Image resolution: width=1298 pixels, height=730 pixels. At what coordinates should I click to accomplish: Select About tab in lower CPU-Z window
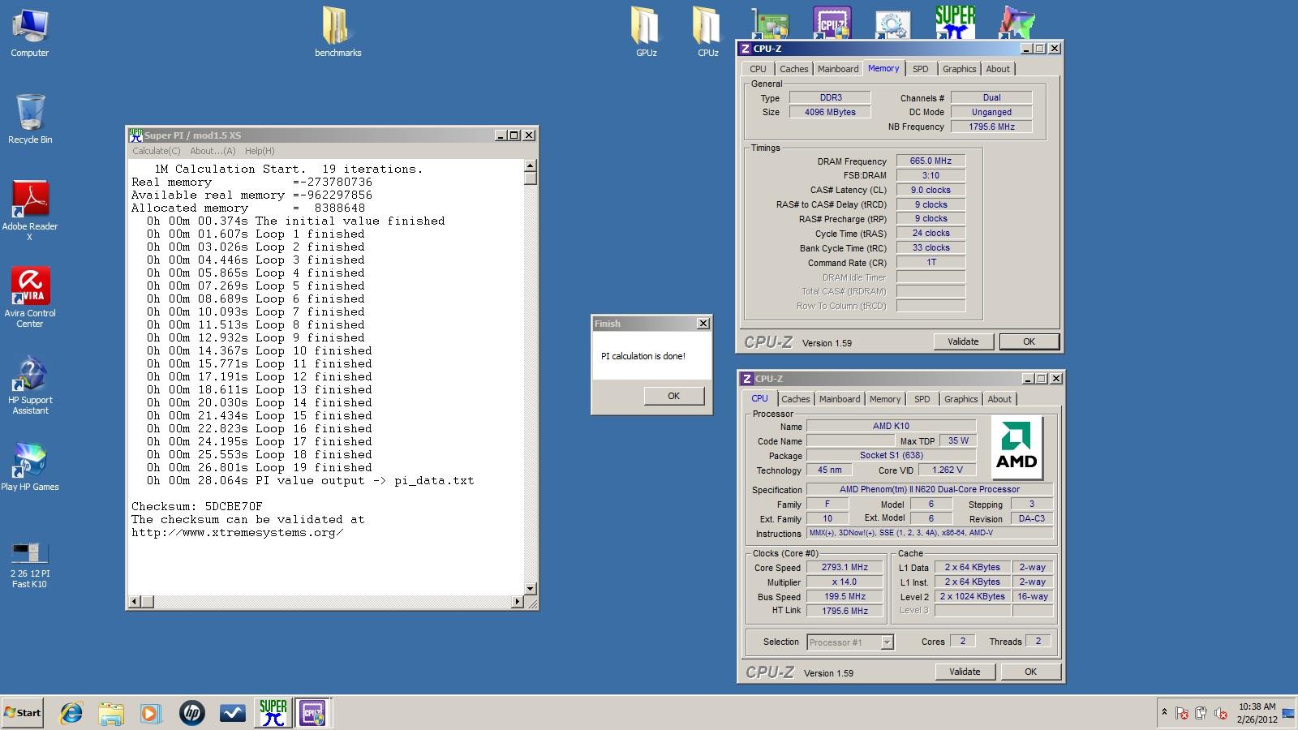click(x=999, y=400)
